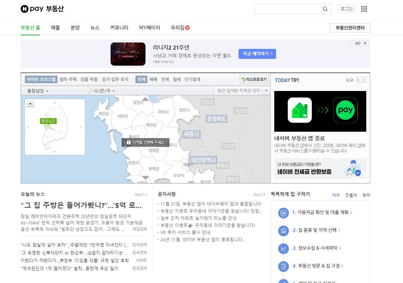This screenshot has width=403, height=283.
Task: Select the 매매 deal type filter
Action: click(x=153, y=79)
